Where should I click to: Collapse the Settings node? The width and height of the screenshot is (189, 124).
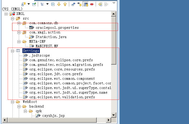tap(12, 51)
